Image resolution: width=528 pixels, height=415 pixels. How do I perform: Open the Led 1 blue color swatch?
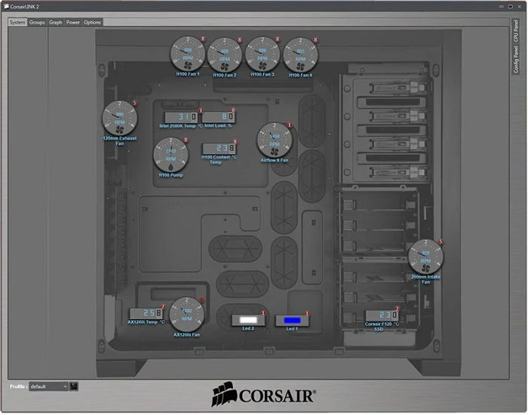click(x=292, y=321)
